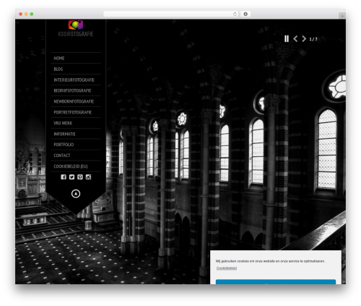This screenshot has width=361, height=306.
Task: Click the browser address bar
Action: [171, 14]
